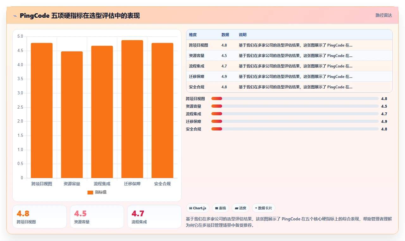Click the 资源容量 progress bar

click(295, 106)
